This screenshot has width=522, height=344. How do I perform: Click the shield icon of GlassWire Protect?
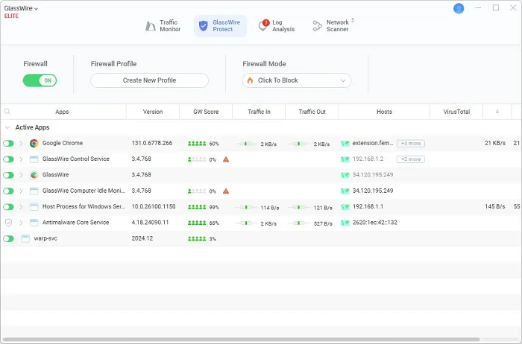204,25
